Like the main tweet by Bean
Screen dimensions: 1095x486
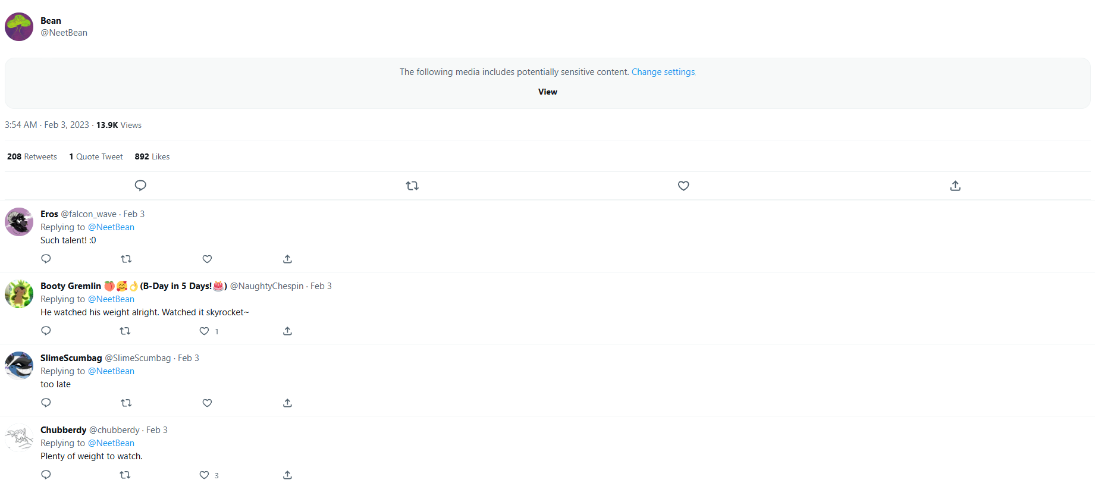coord(683,186)
